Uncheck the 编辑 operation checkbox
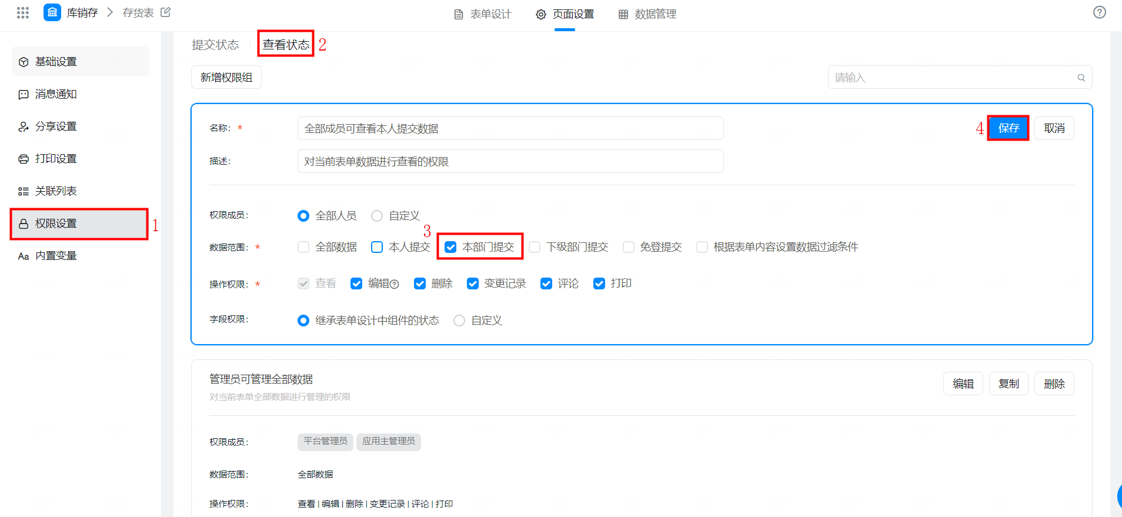The image size is (1122, 517). click(x=356, y=283)
